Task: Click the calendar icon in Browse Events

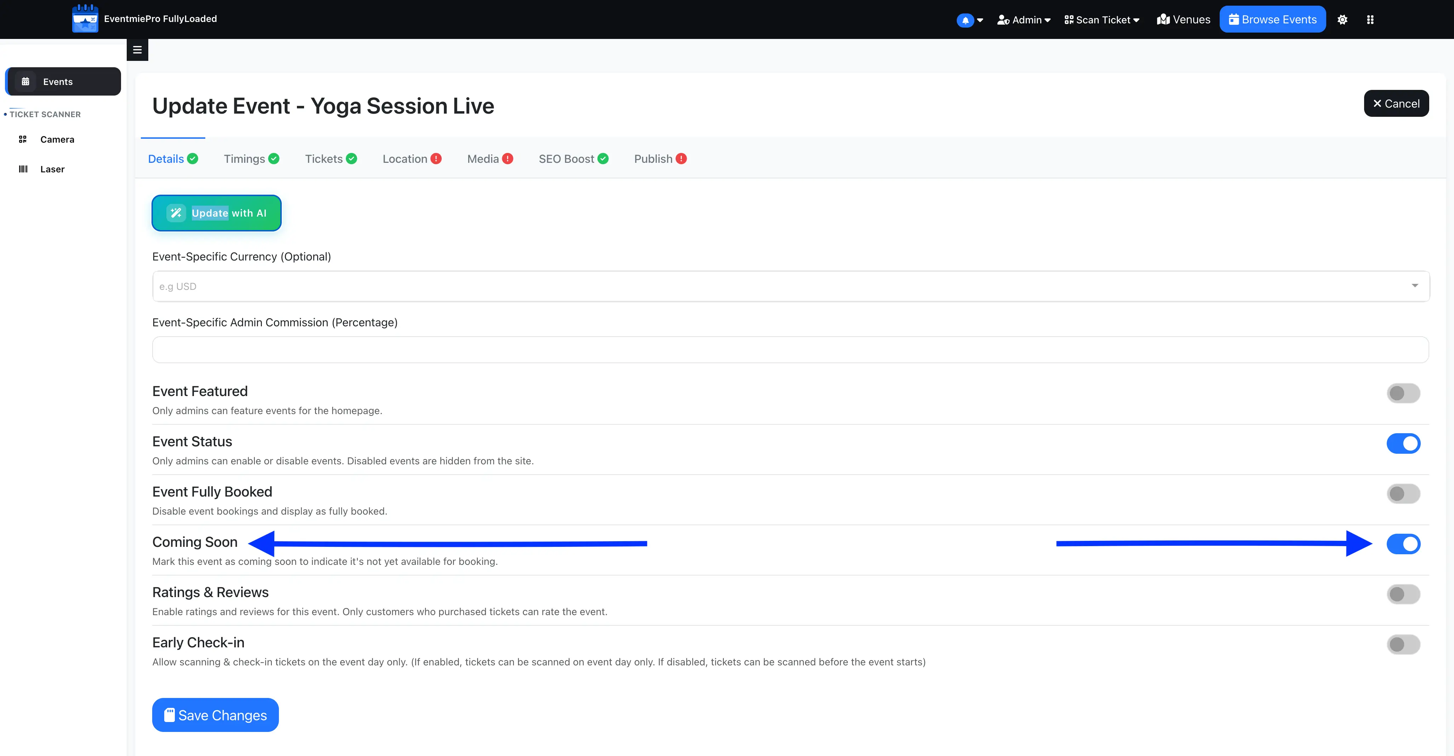Action: pyautogui.click(x=1234, y=20)
